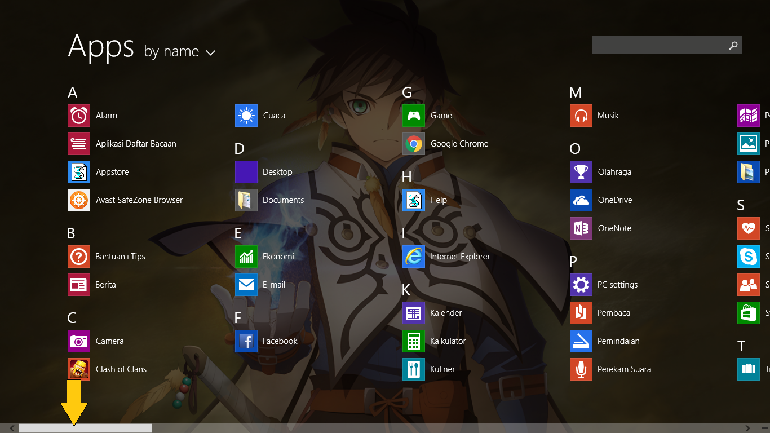Image resolution: width=770 pixels, height=433 pixels.
Task: Open the green Store bag icon
Action: [x=749, y=313]
